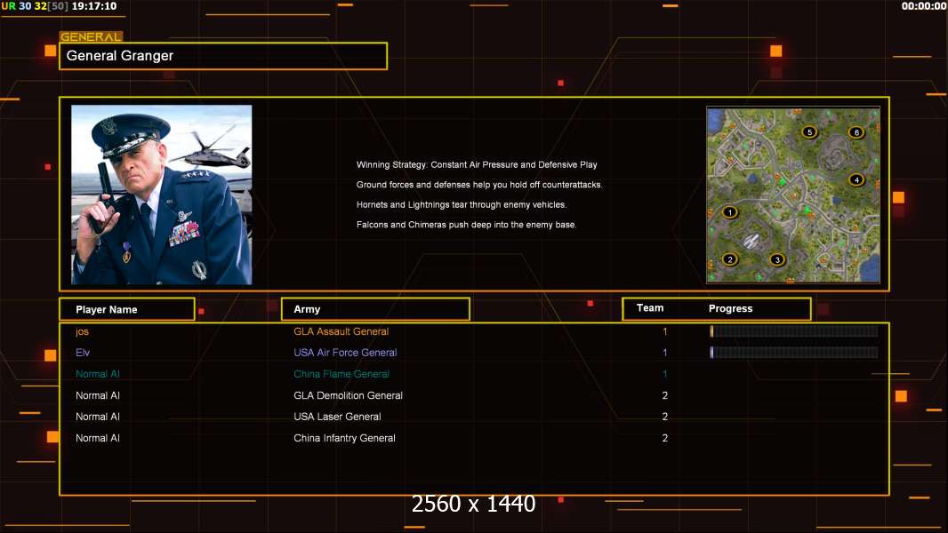Click the Winning Strategy description line
The height and width of the screenshot is (533, 948).
[477, 165]
